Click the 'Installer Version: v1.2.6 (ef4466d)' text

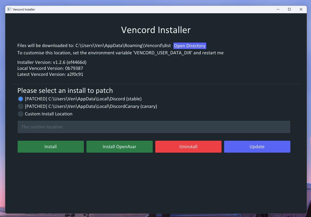tap(52, 62)
